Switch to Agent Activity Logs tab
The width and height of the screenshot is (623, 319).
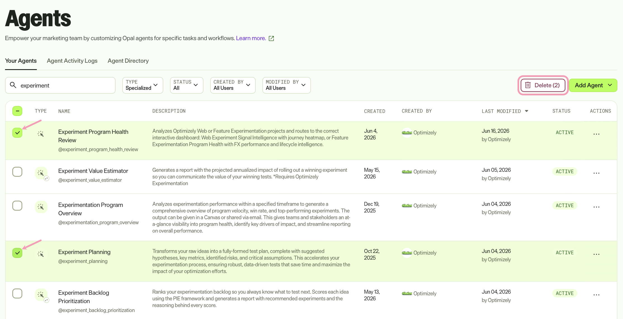pyautogui.click(x=72, y=61)
